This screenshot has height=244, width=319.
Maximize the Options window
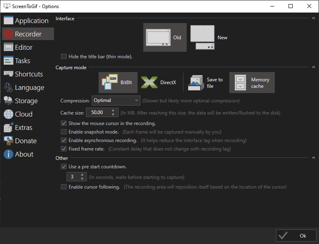pyautogui.click(x=291, y=6)
